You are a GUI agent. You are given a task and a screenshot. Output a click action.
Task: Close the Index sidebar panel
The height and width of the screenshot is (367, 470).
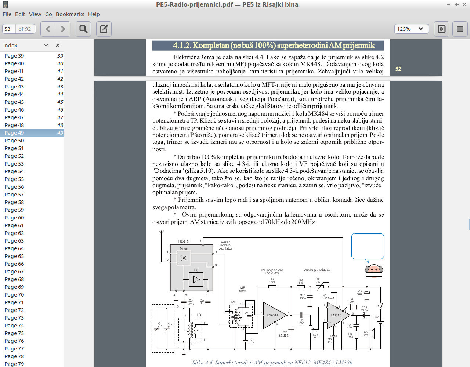pos(58,45)
